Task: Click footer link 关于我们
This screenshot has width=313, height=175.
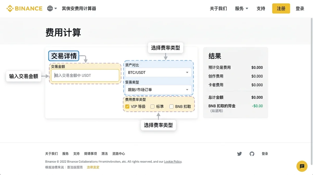Action: tap(51, 154)
